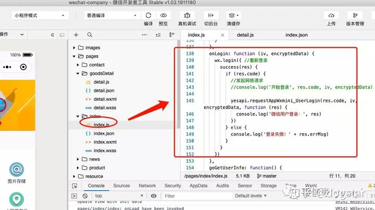Open the mini program mode dropdown
Viewport: 375px width, 210px height.
tap(40, 16)
